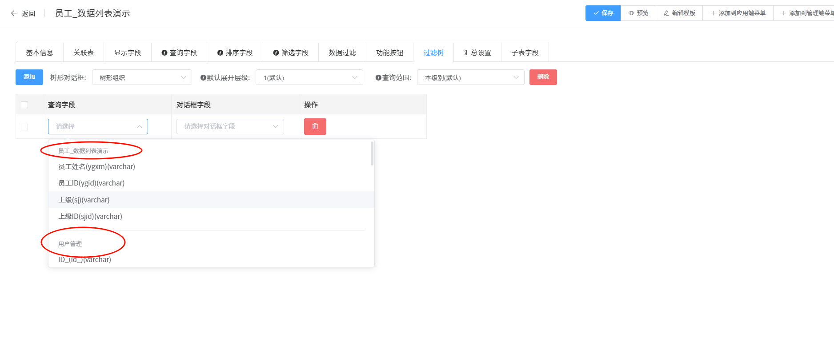Click the 预览 button
Viewport: 834px width, 339px height.
(x=638, y=13)
